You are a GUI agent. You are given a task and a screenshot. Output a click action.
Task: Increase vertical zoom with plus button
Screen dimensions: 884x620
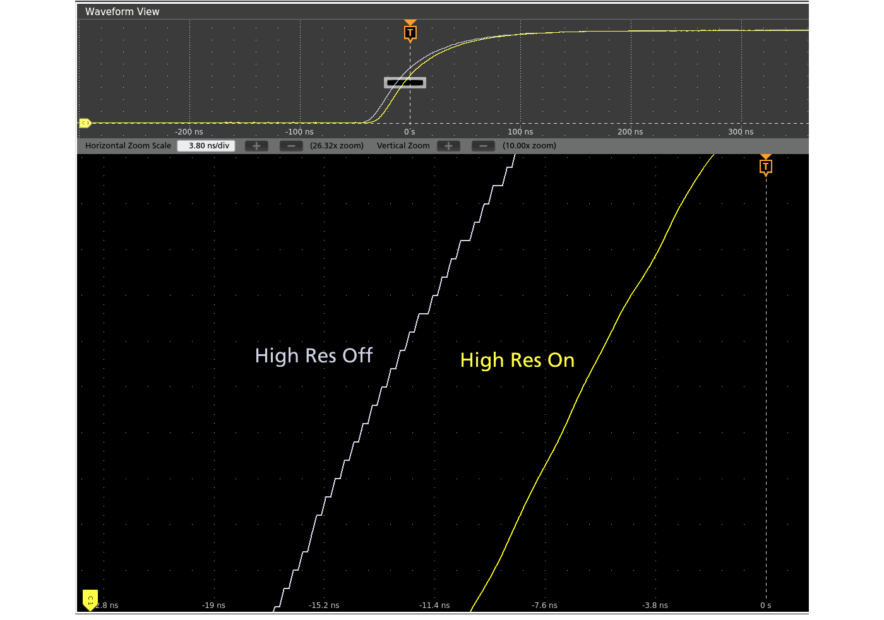(x=448, y=146)
